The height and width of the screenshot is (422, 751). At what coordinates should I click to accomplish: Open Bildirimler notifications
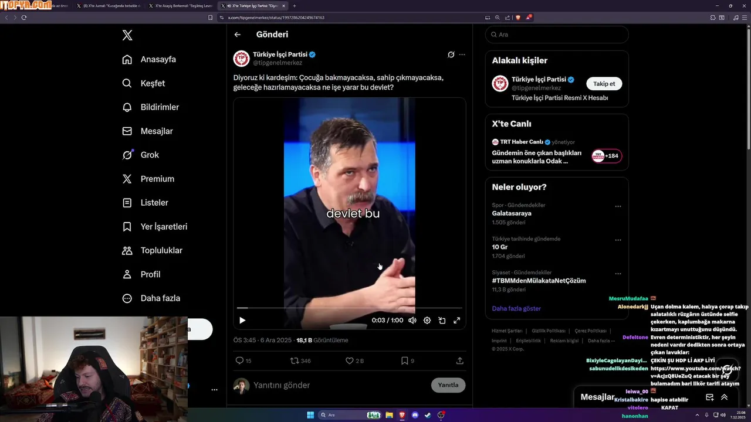pos(151,107)
